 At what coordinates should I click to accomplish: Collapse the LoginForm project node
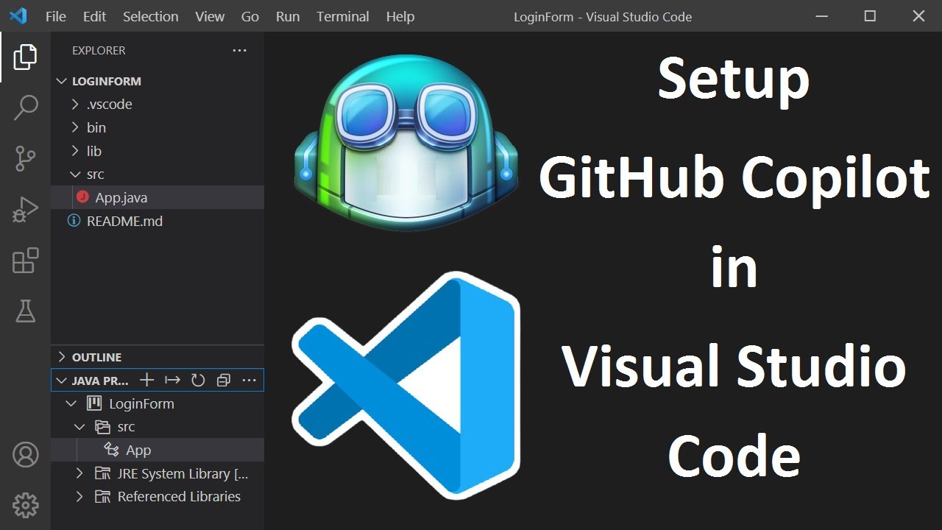tap(71, 403)
